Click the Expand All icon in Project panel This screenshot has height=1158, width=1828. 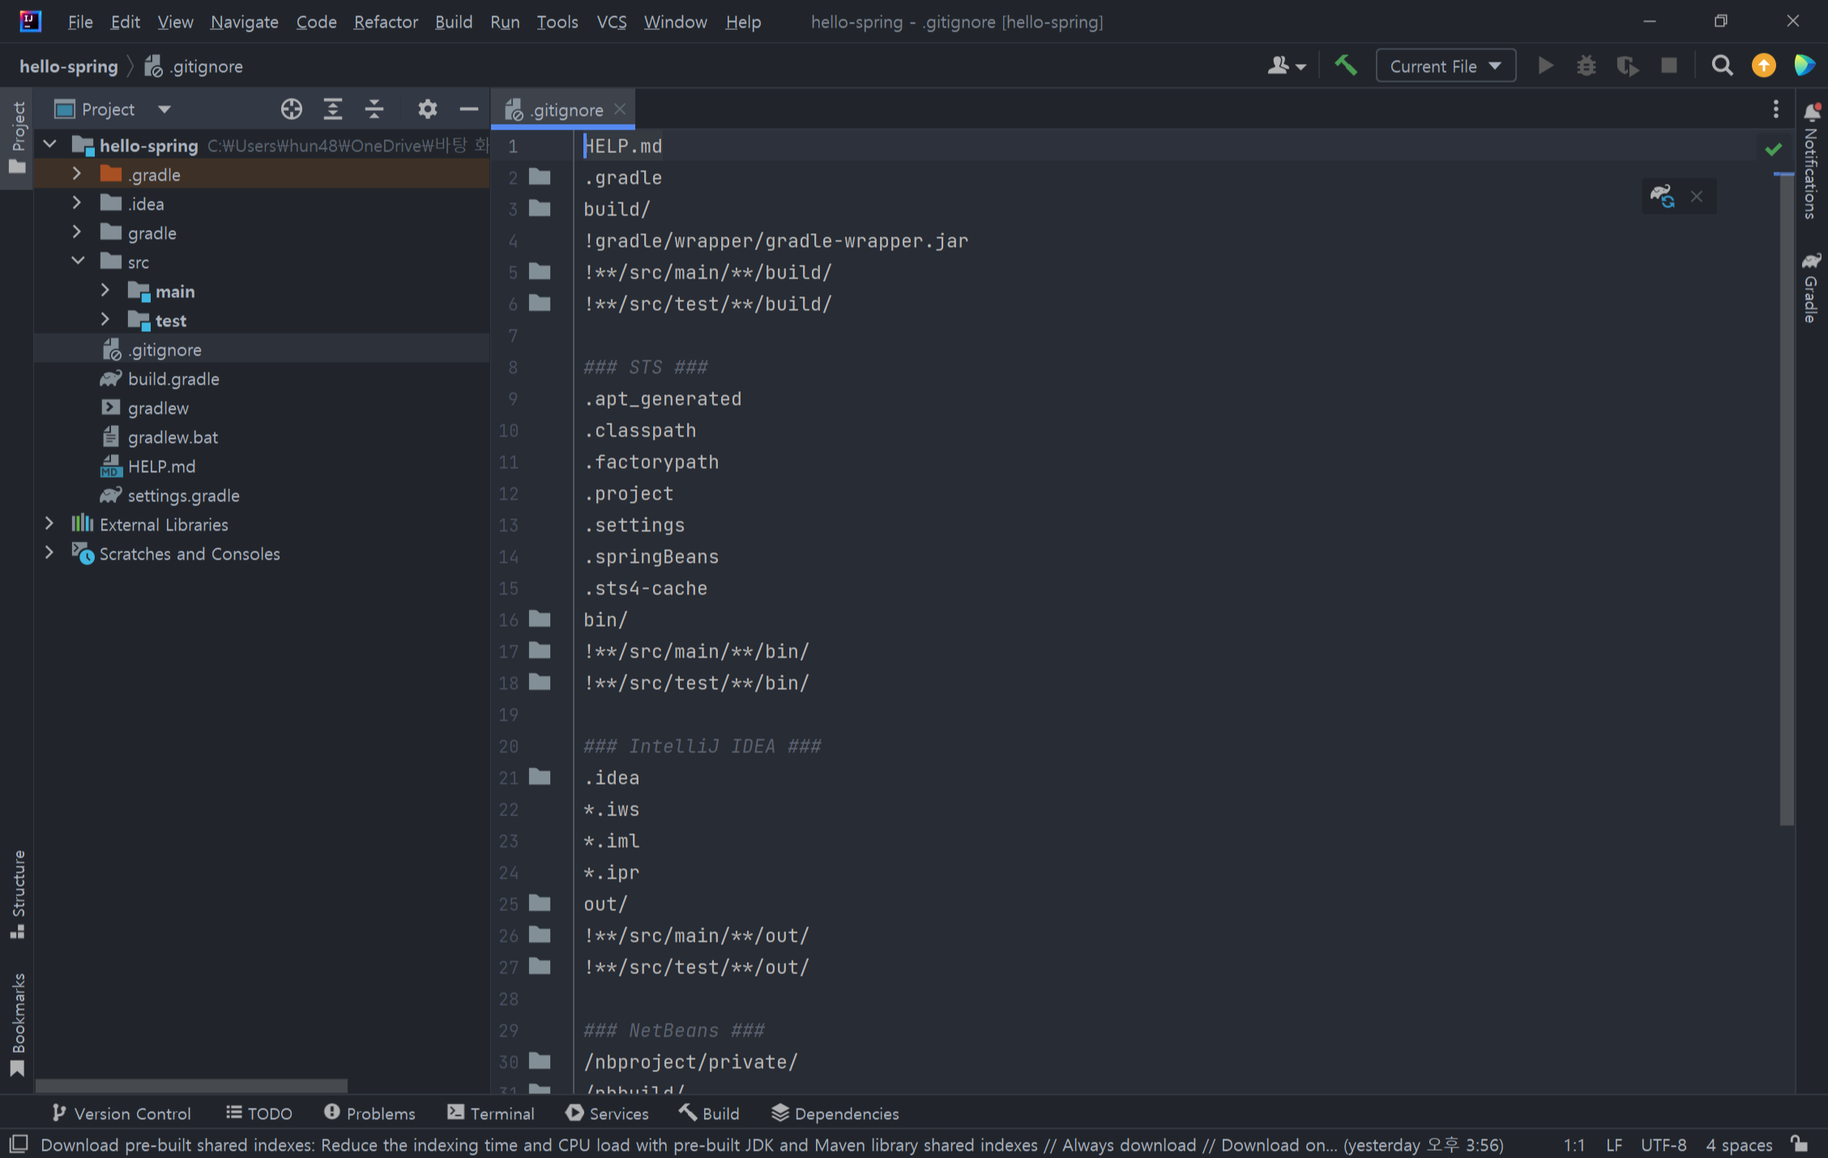point(332,109)
